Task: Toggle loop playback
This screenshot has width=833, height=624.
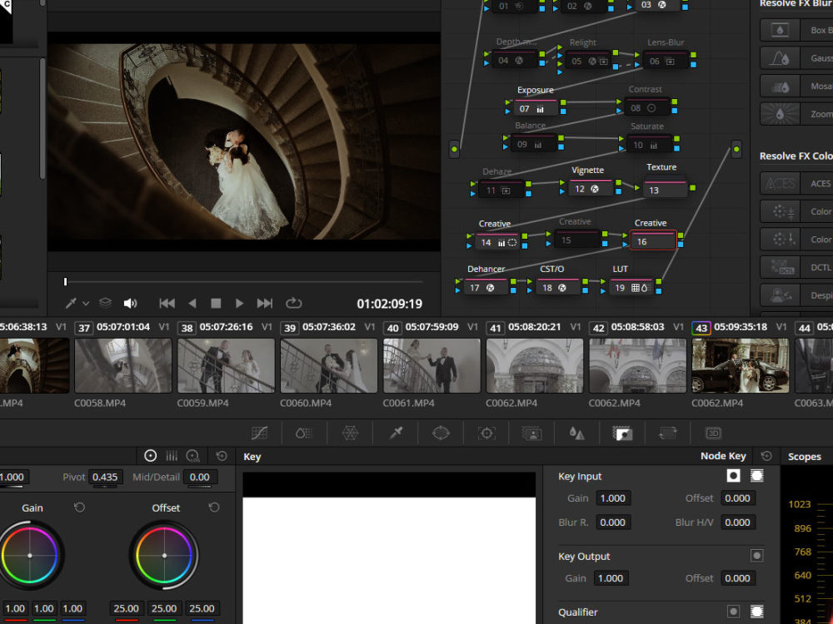Action: point(293,303)
